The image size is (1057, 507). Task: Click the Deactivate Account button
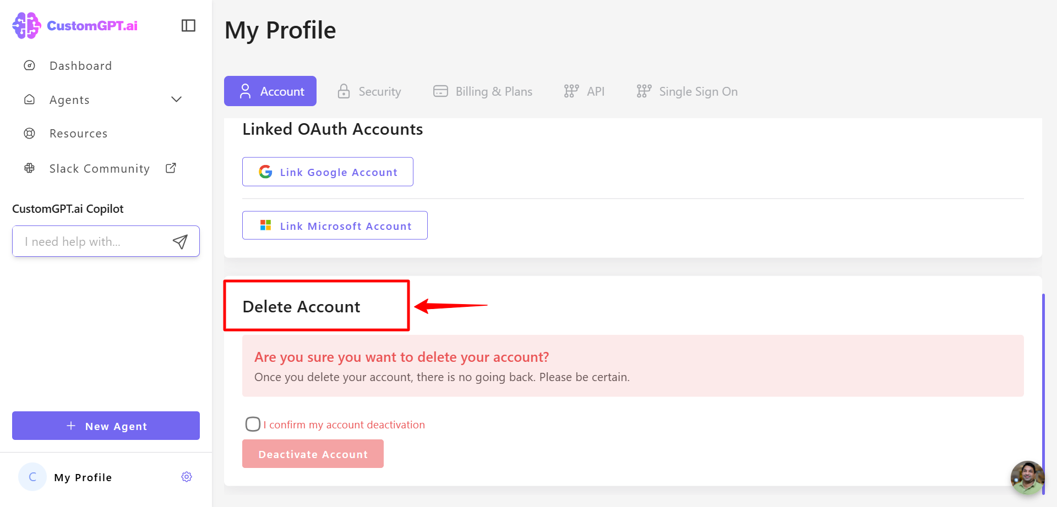[x=313, y=454]
